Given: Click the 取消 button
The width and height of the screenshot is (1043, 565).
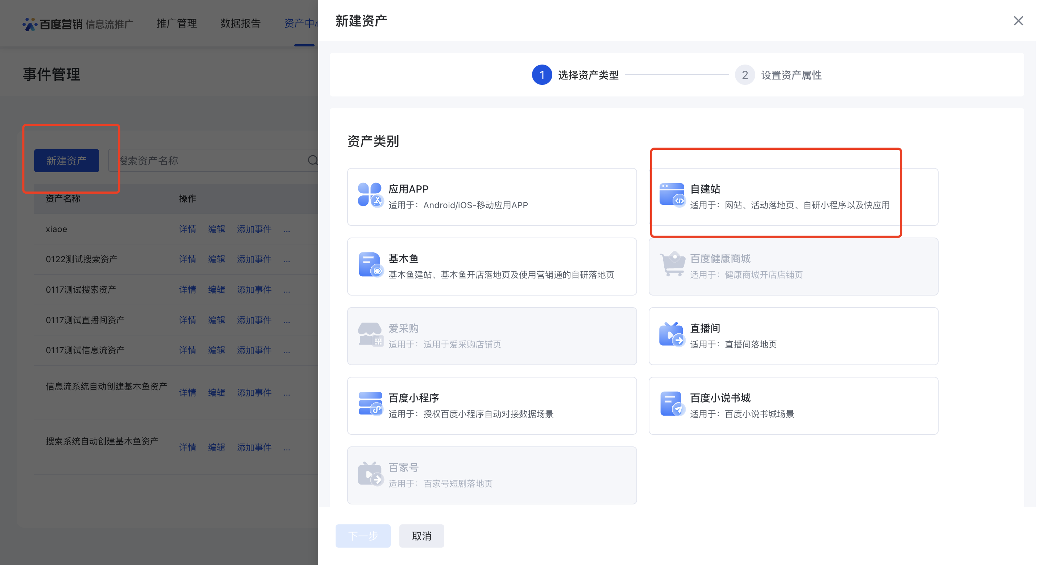Looking at the screenshot, I should pos(421,536).
